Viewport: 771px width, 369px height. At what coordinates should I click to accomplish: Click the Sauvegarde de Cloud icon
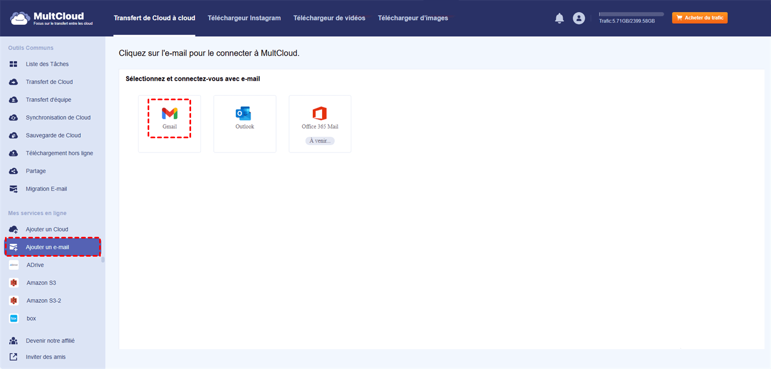(14, 135)
